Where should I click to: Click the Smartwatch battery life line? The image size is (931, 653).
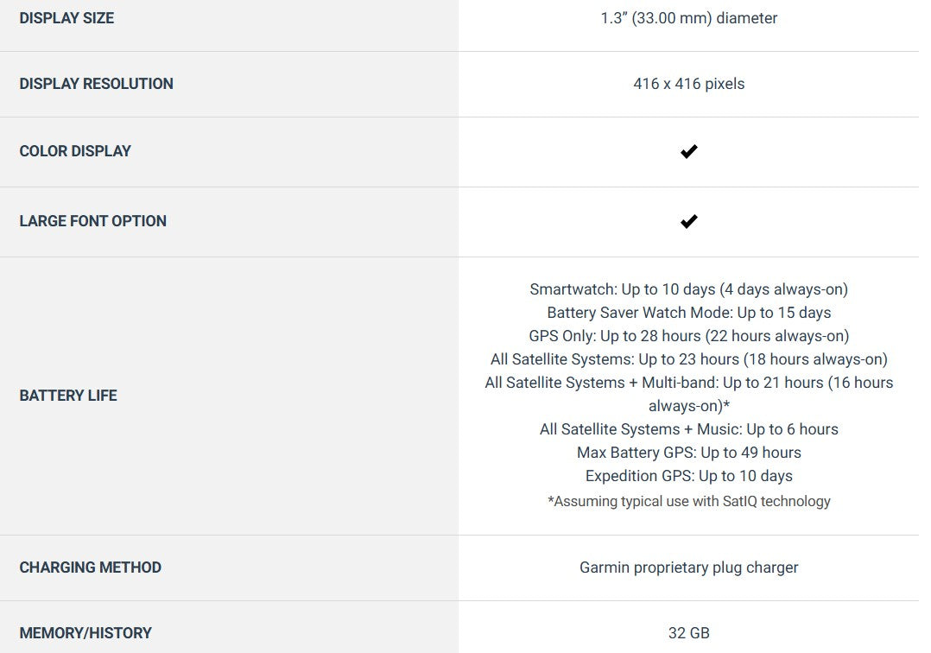tap(688, 289)
